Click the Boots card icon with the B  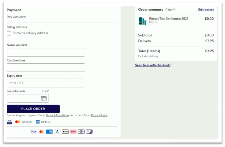(89, 132)
